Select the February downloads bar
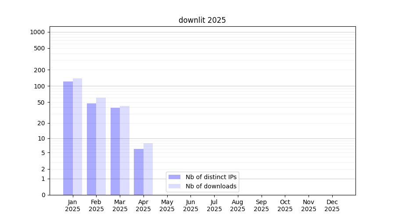The width and height of the screenshot is (395, 219). 101,146
